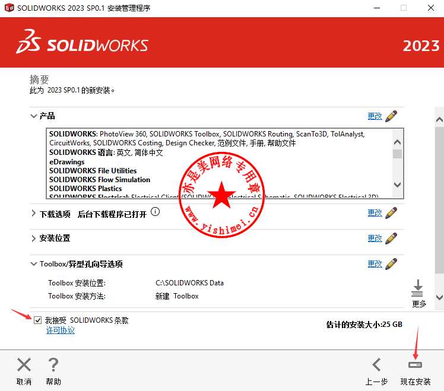Expand the 下载选项 section chevron
444x391 pixels.
coord(34,213)
